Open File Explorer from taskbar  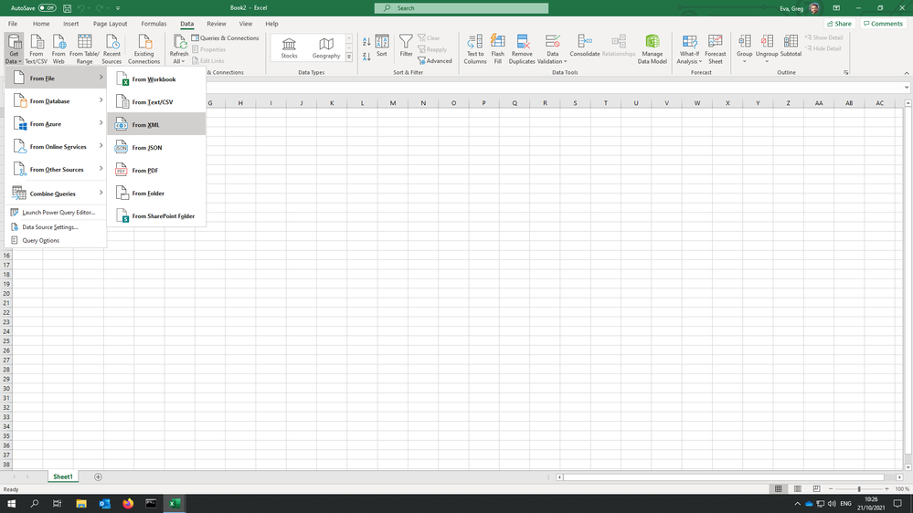tap(81, 504)
